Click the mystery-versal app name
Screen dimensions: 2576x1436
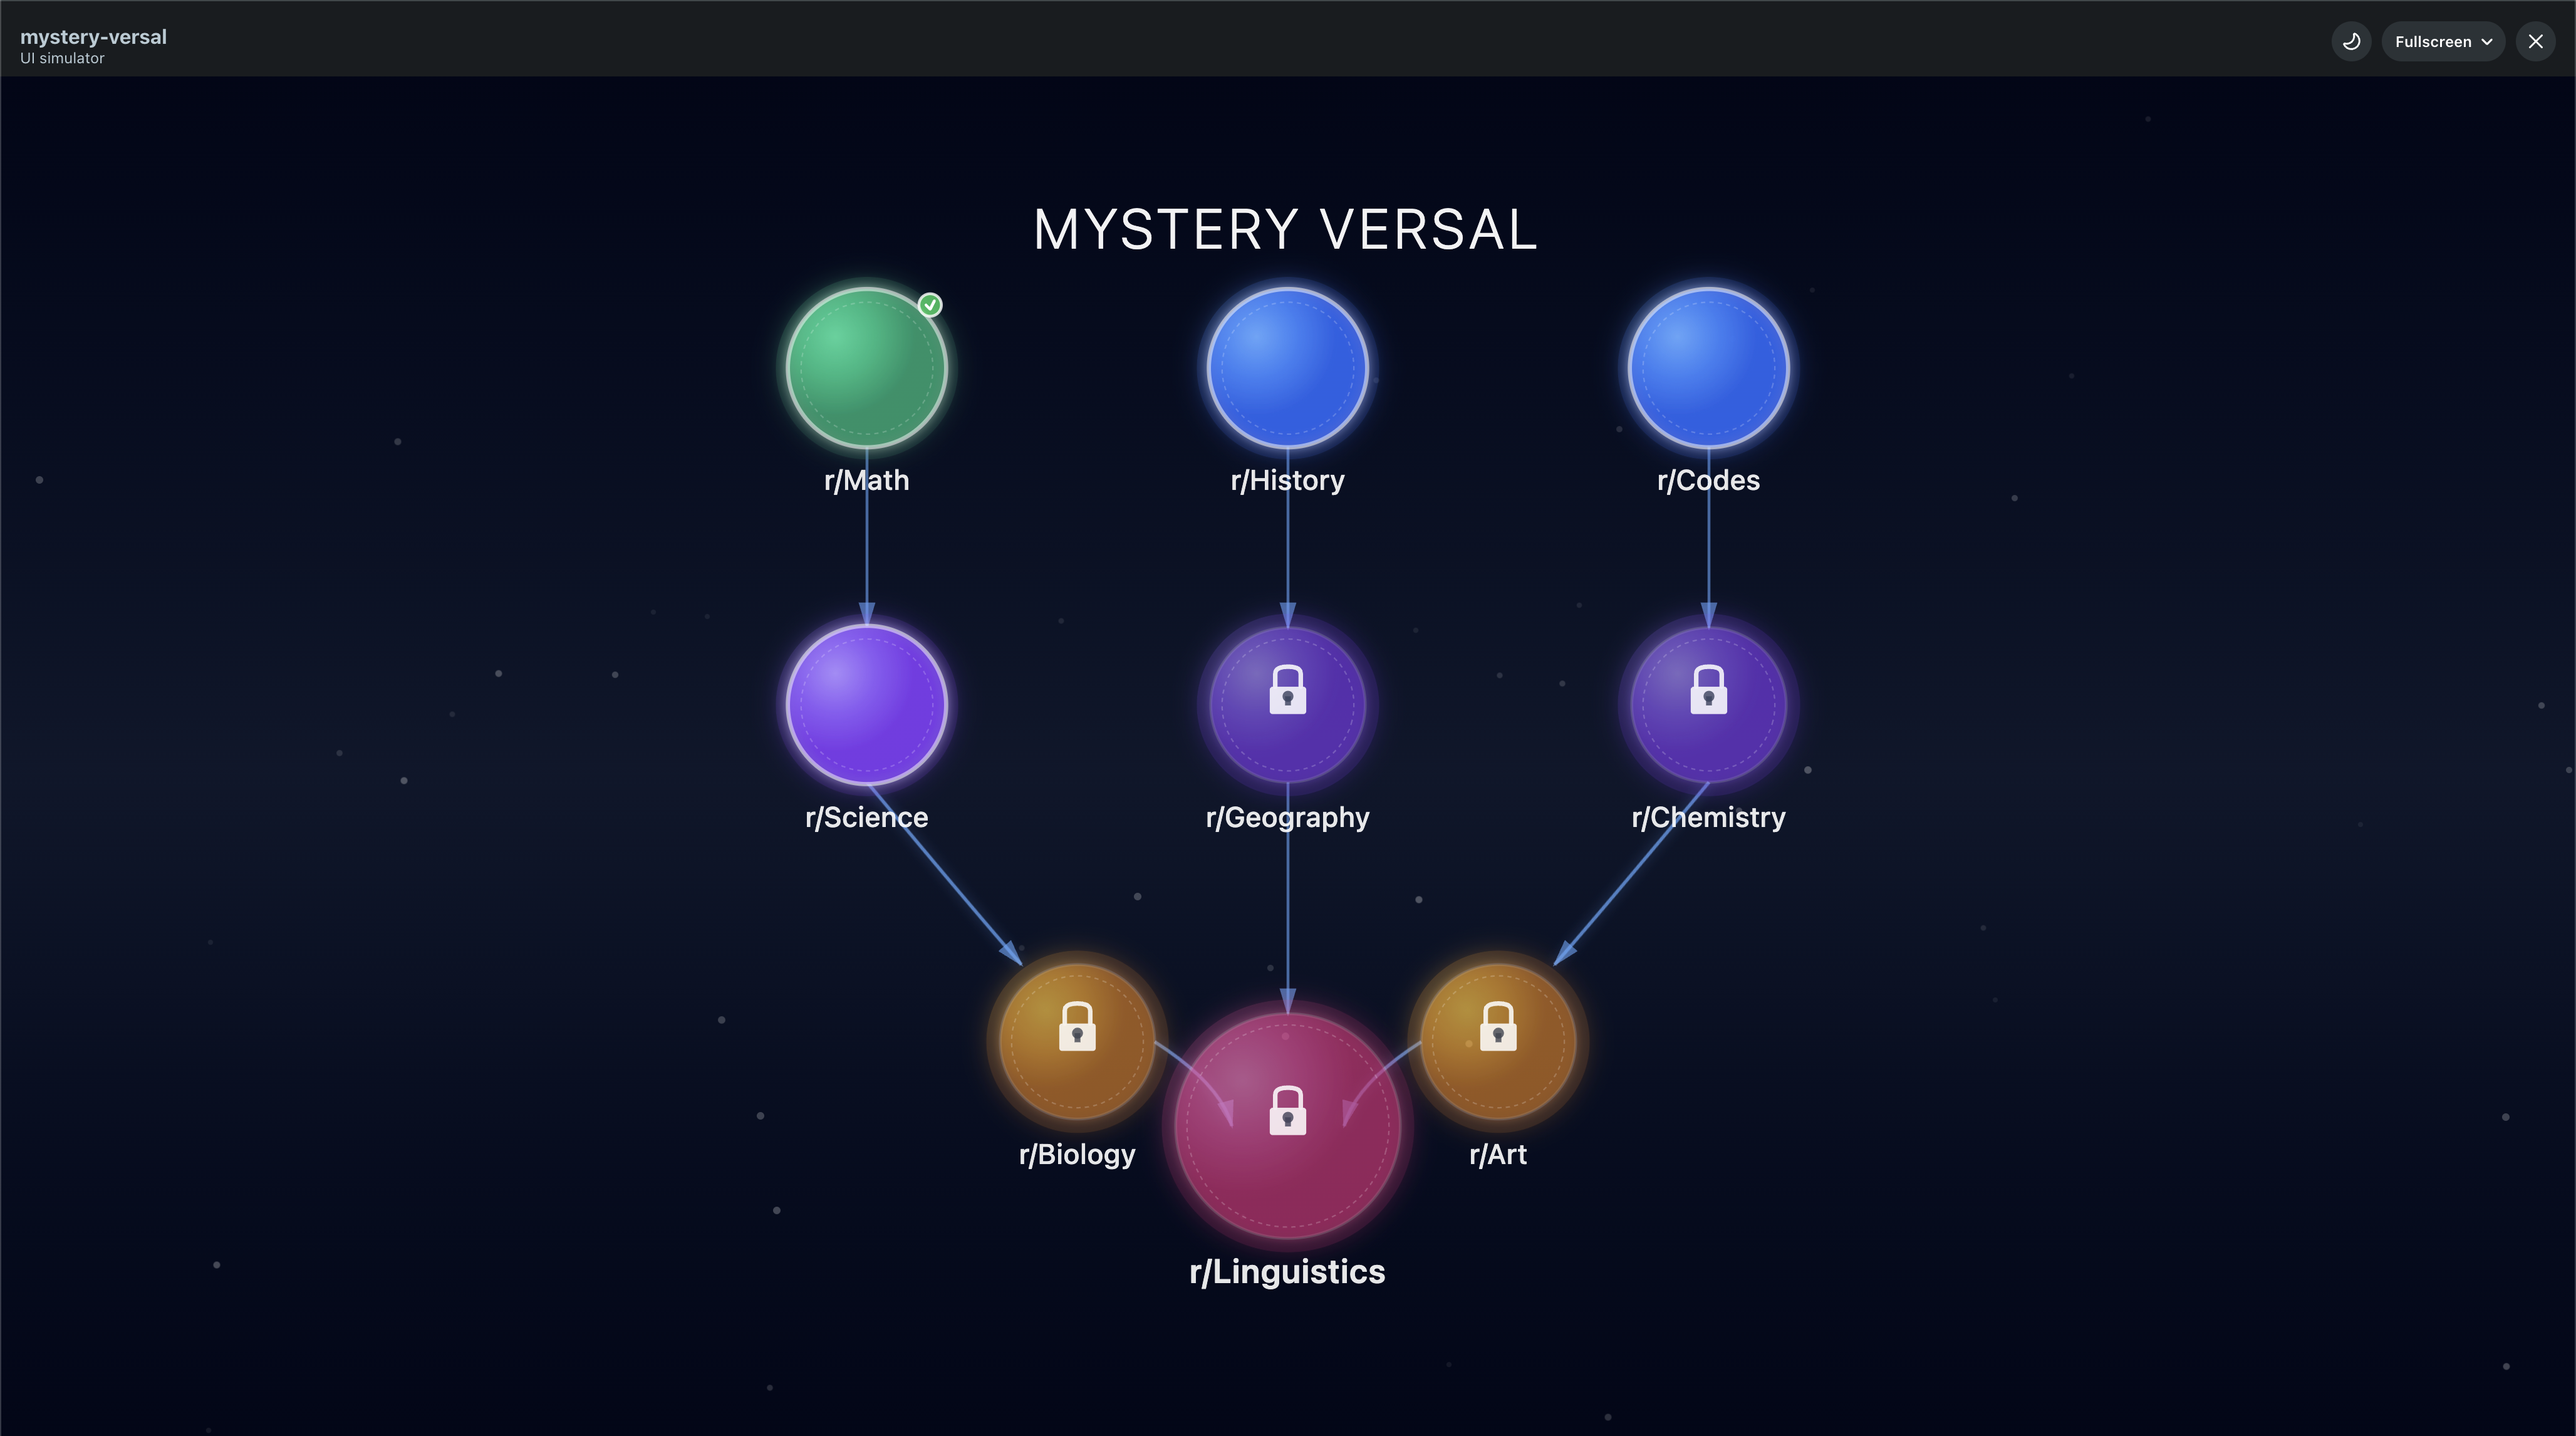tap(93, 37)
